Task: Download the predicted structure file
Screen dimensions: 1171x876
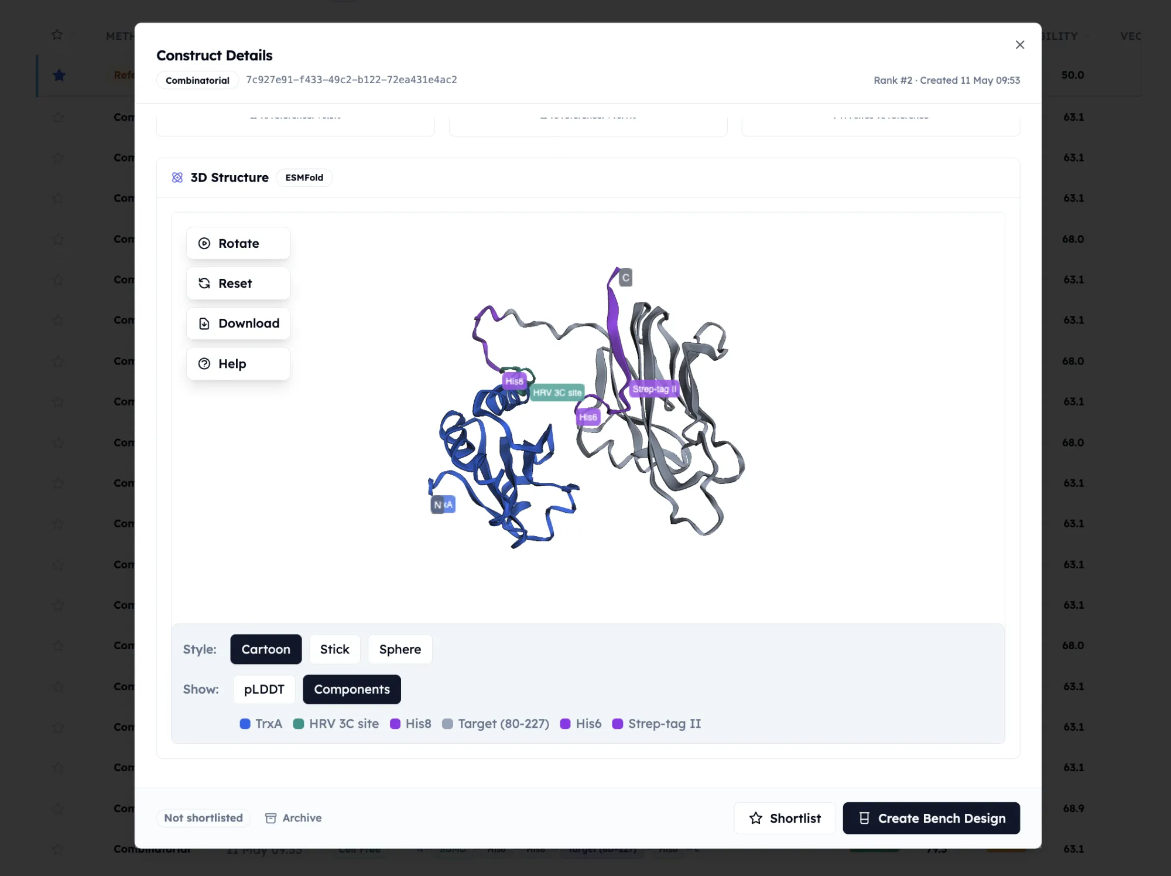Action: (238, 323)
